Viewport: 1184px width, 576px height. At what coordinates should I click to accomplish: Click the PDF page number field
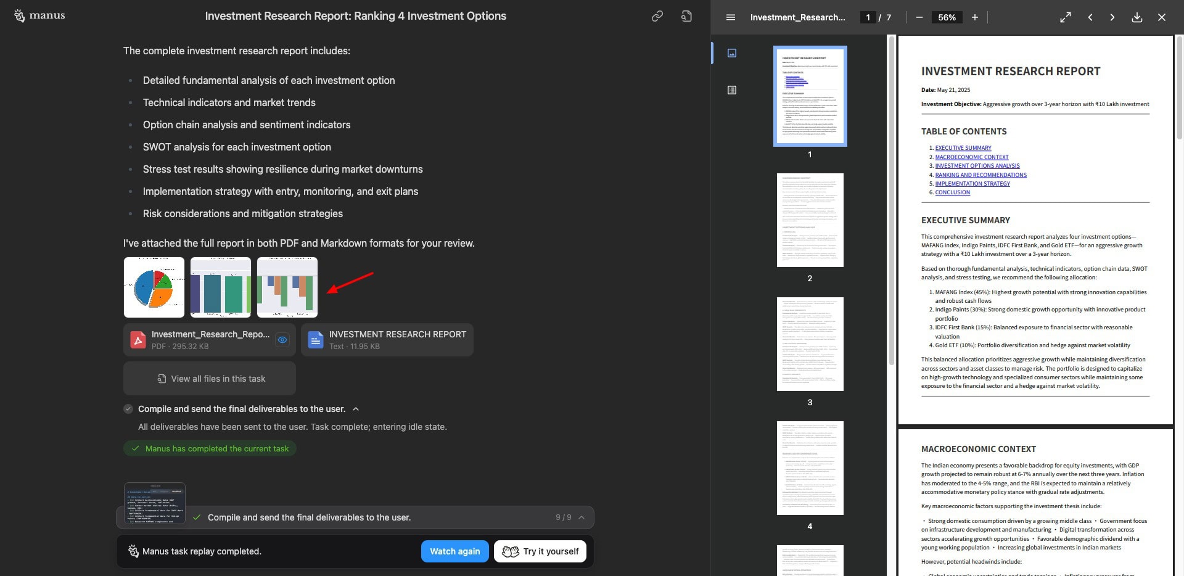(868, 17)
